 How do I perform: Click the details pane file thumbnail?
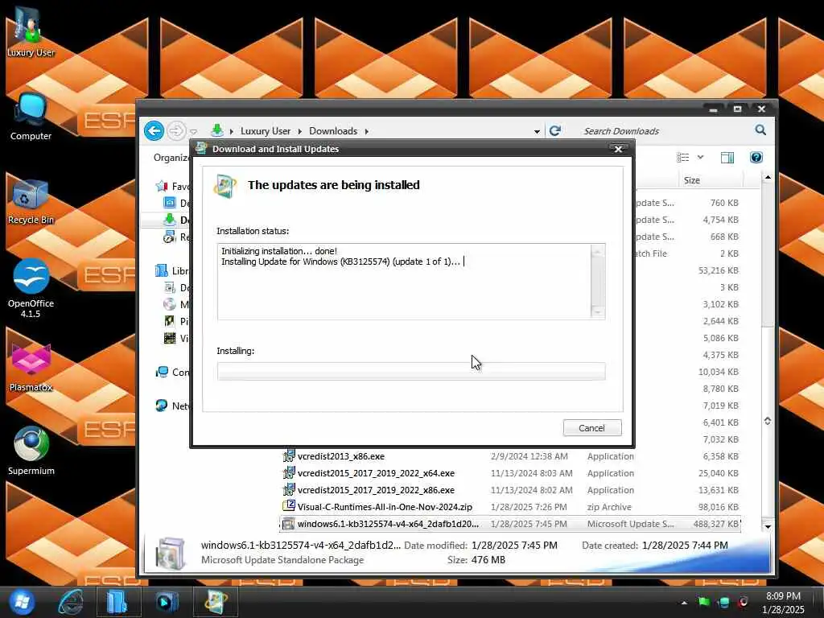[169, 554]
